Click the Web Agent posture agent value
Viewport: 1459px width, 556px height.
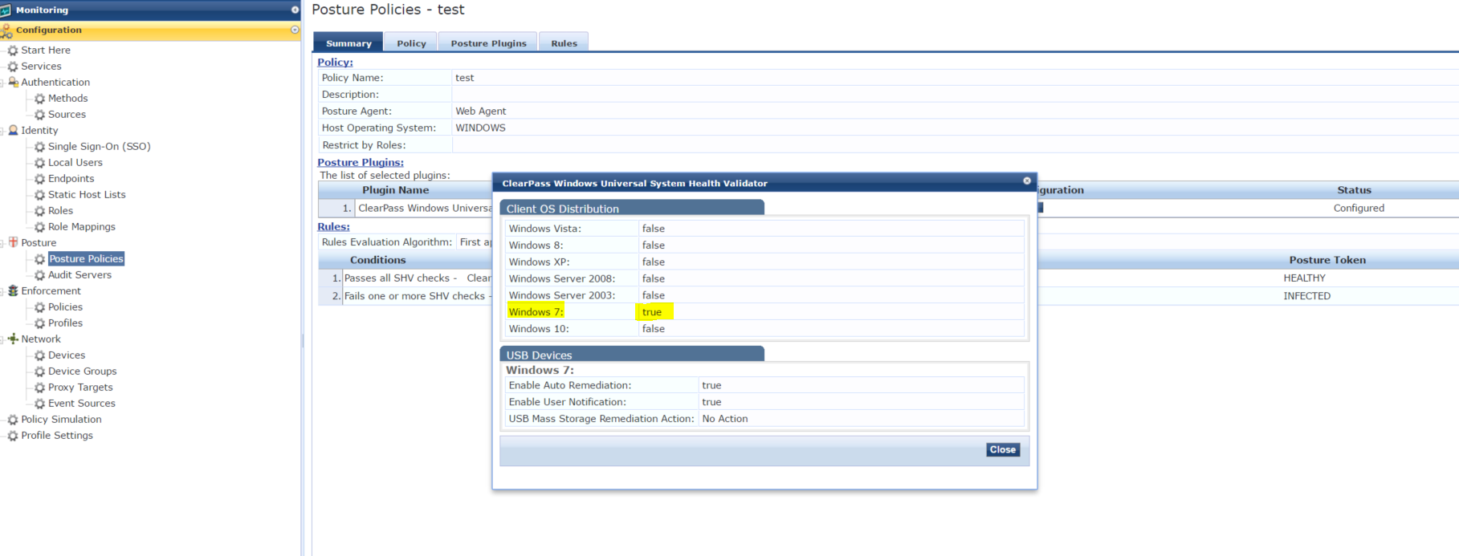point(481,112)
